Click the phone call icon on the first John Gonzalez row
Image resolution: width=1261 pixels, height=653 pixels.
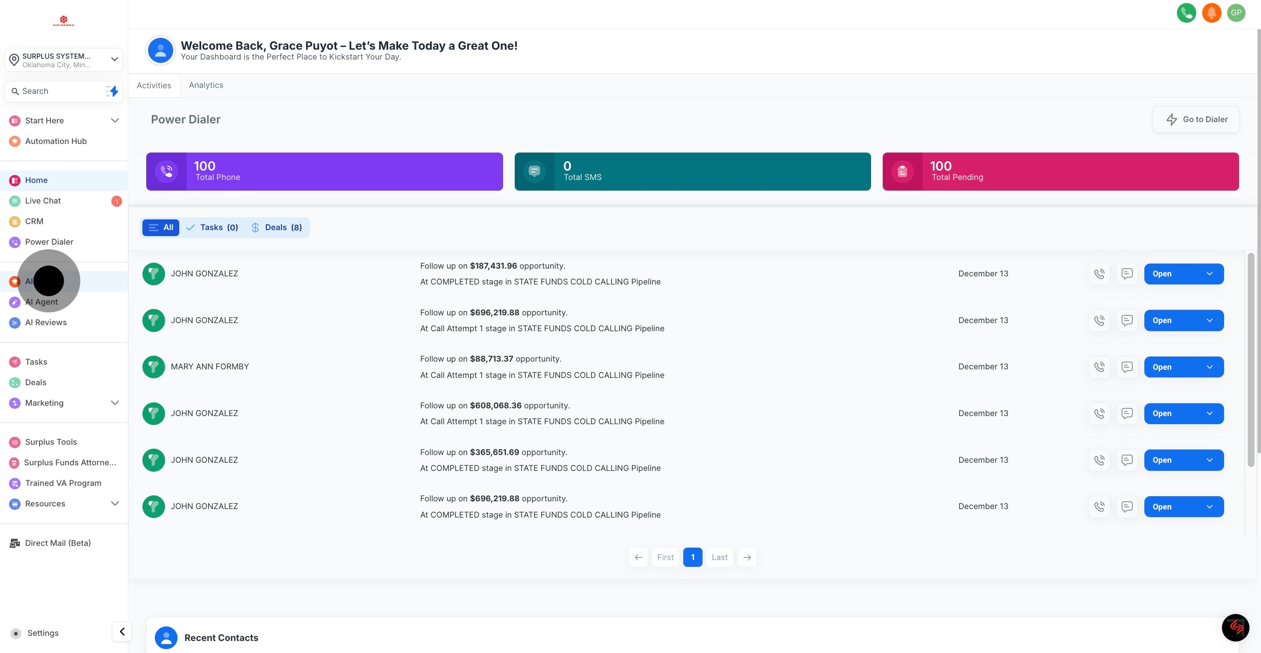point(1099,273)
